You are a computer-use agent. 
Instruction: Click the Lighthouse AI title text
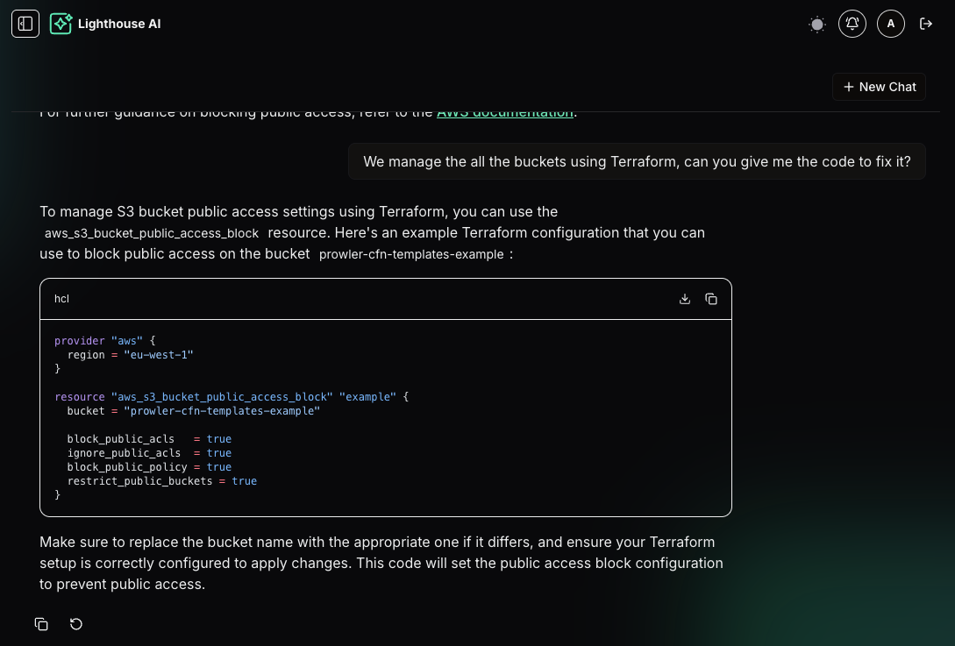[x=119, y=24]
